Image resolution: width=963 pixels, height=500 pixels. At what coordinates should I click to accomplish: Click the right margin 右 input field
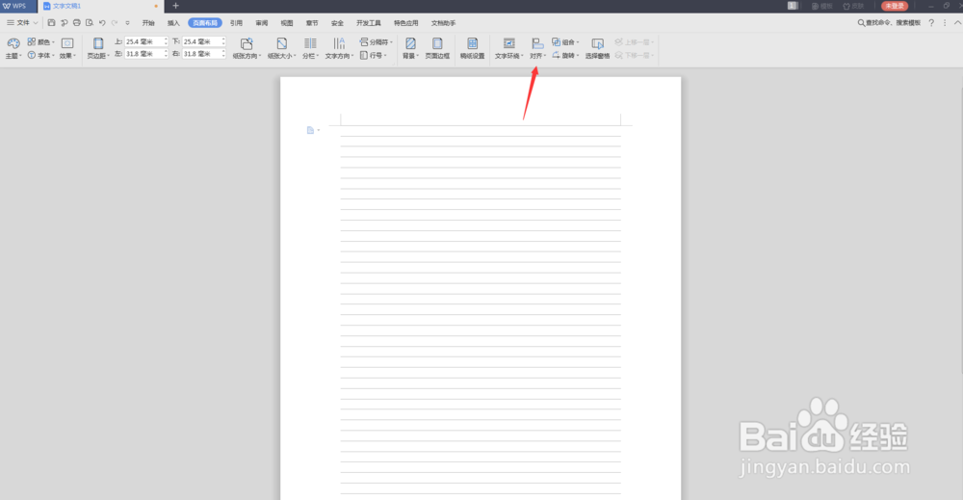[204, 54]
